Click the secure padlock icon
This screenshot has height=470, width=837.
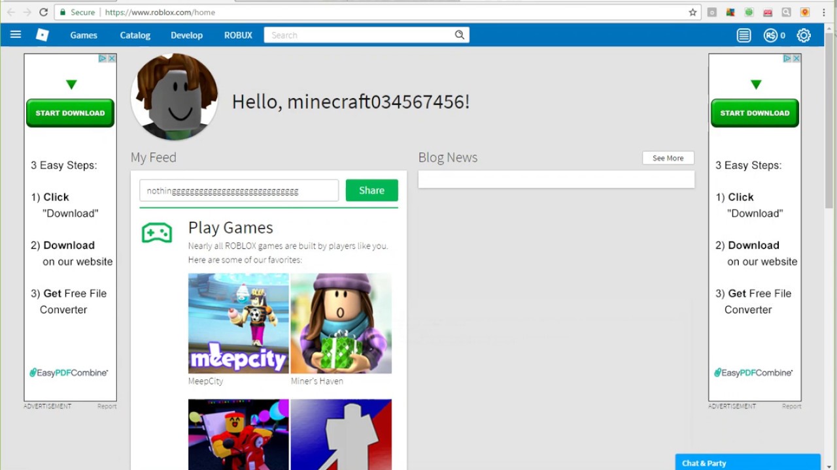[x=63, y=12]
